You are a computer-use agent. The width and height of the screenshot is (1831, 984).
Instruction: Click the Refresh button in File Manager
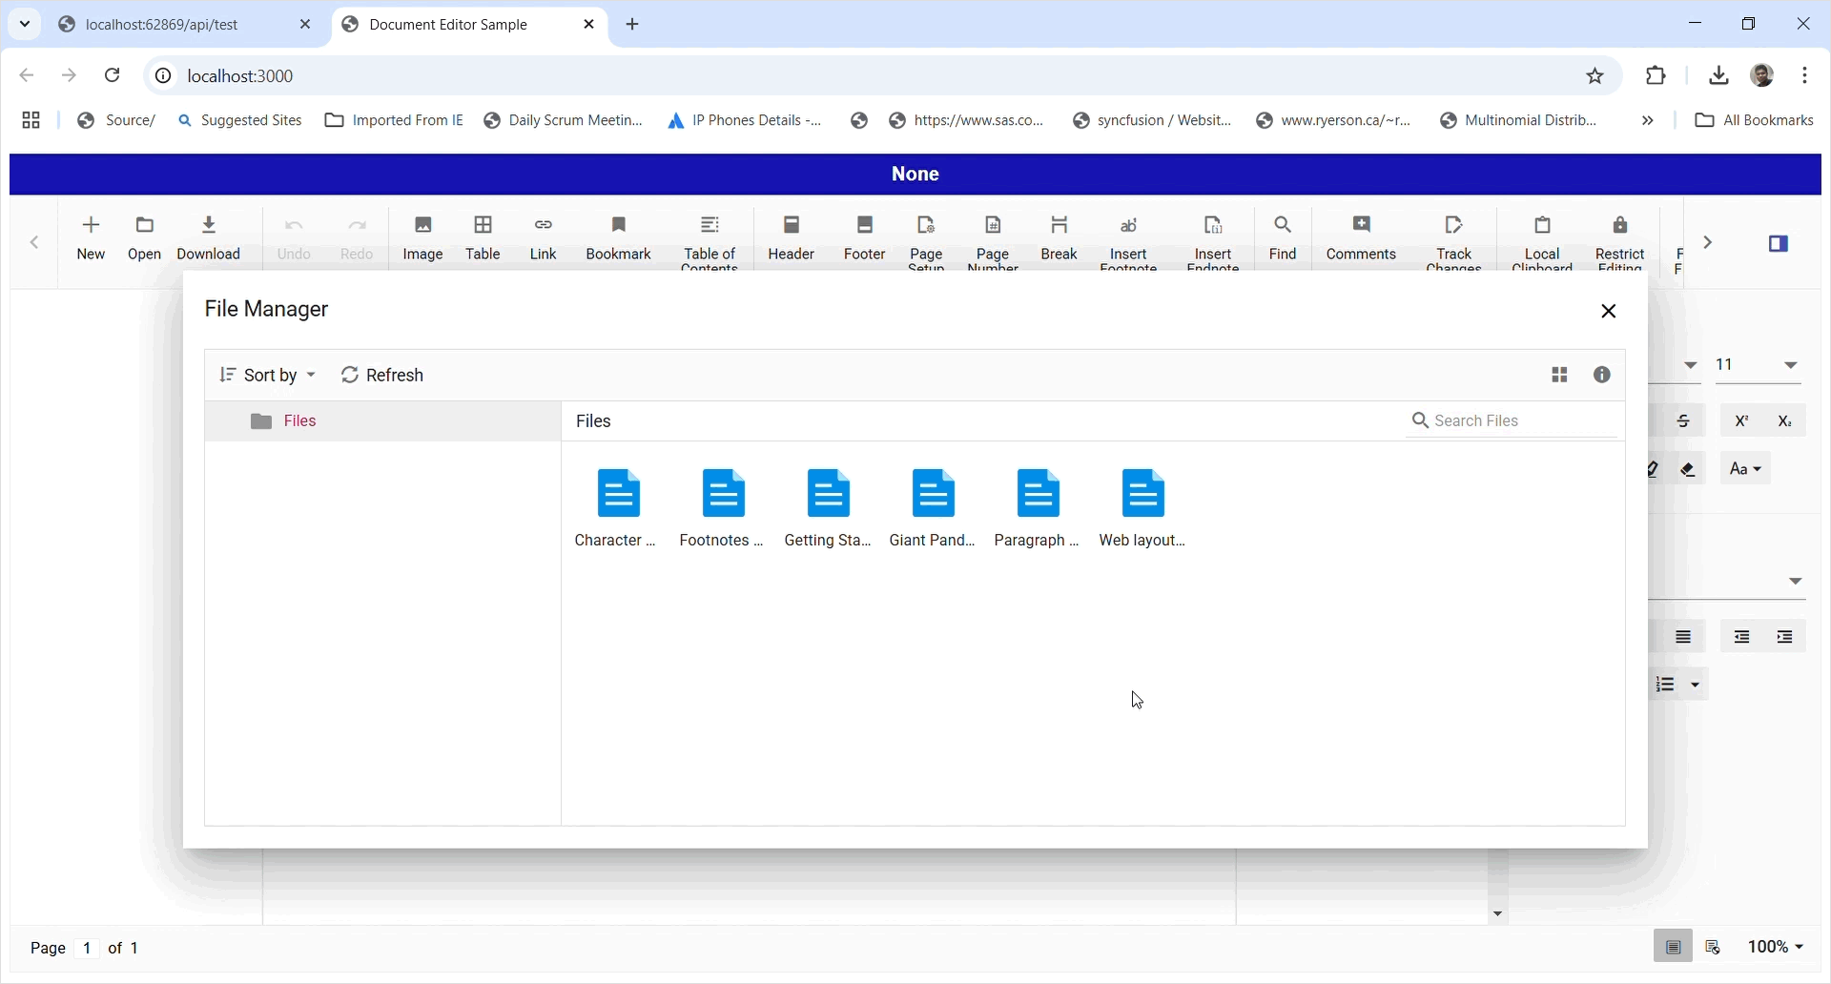click(382, 376)
